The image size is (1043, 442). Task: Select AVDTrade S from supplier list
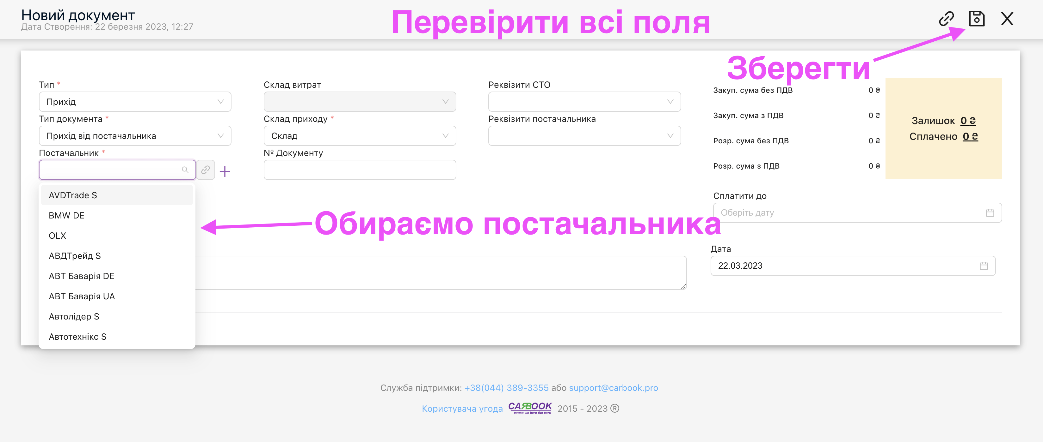coord(73,195)
